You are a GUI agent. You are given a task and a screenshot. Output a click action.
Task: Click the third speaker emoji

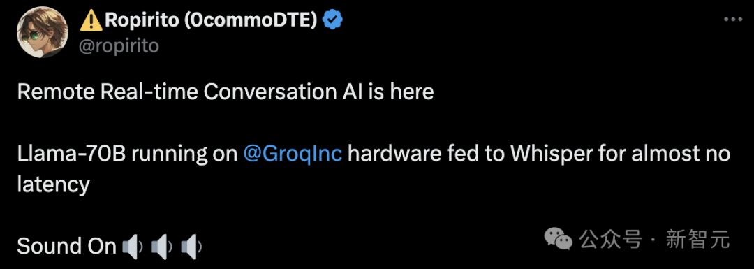191,247
